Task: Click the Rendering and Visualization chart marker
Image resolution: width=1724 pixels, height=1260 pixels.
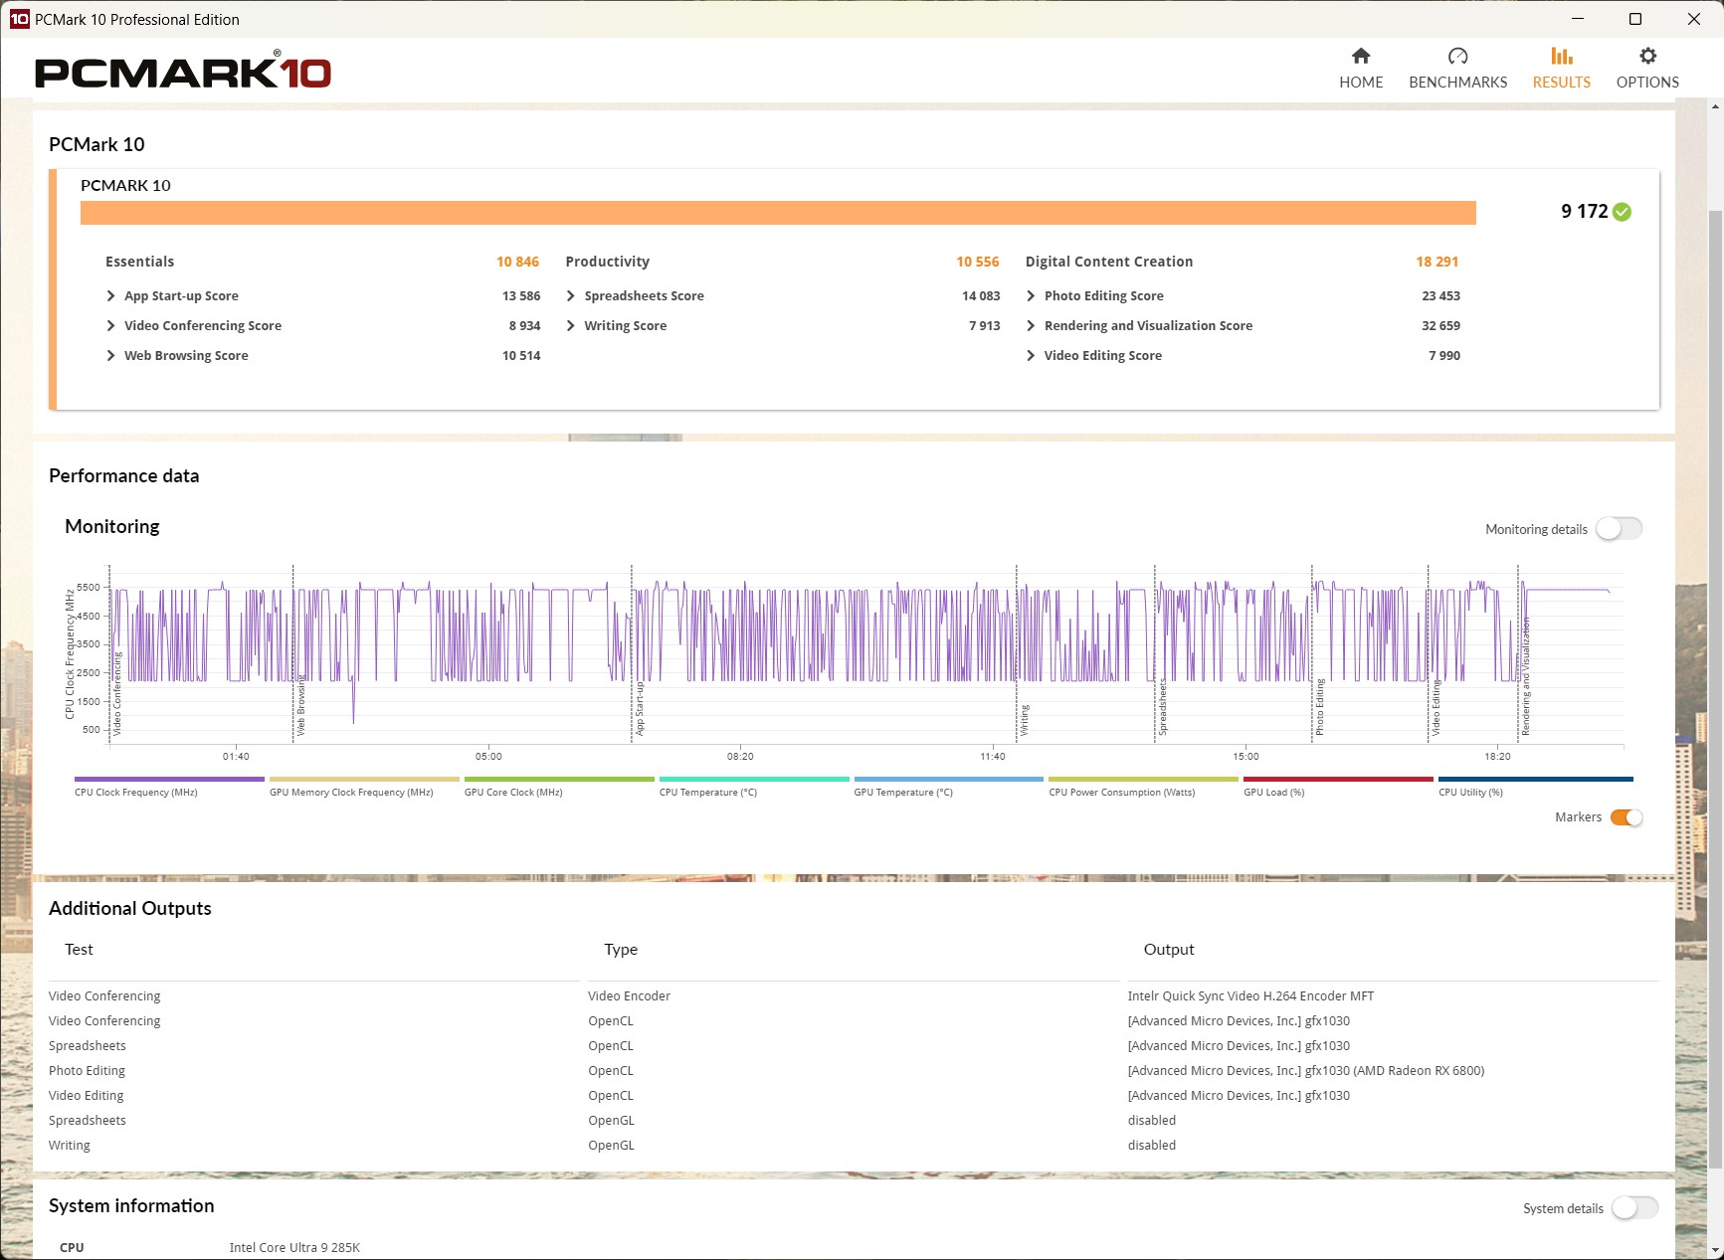Action: (x=1526, y=677)
